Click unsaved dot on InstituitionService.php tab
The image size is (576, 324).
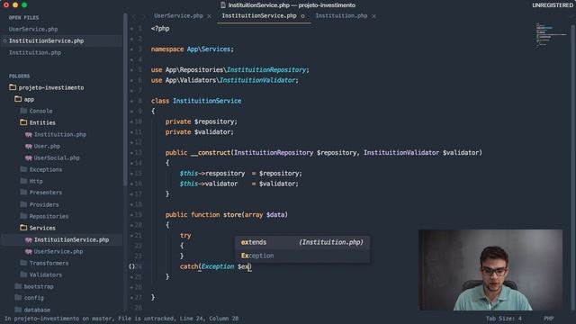(x=302, y=16)
